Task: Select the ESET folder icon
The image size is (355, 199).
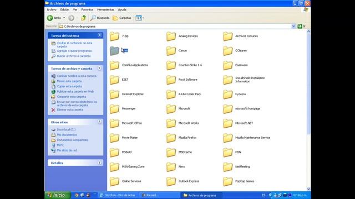Action: click(x=114, y=80)
